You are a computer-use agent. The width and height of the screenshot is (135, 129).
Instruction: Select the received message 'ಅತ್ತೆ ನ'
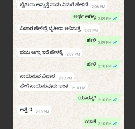(x=26, y=110)
